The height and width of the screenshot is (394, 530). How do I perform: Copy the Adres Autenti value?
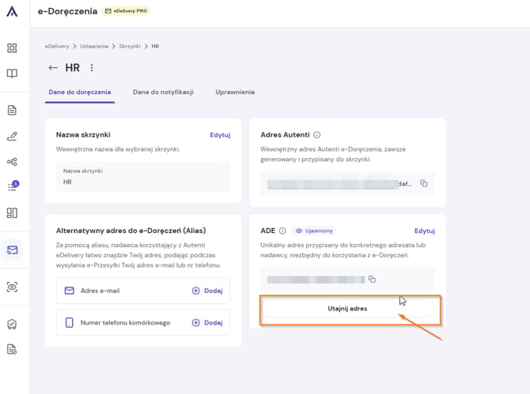tap(423, 183)
